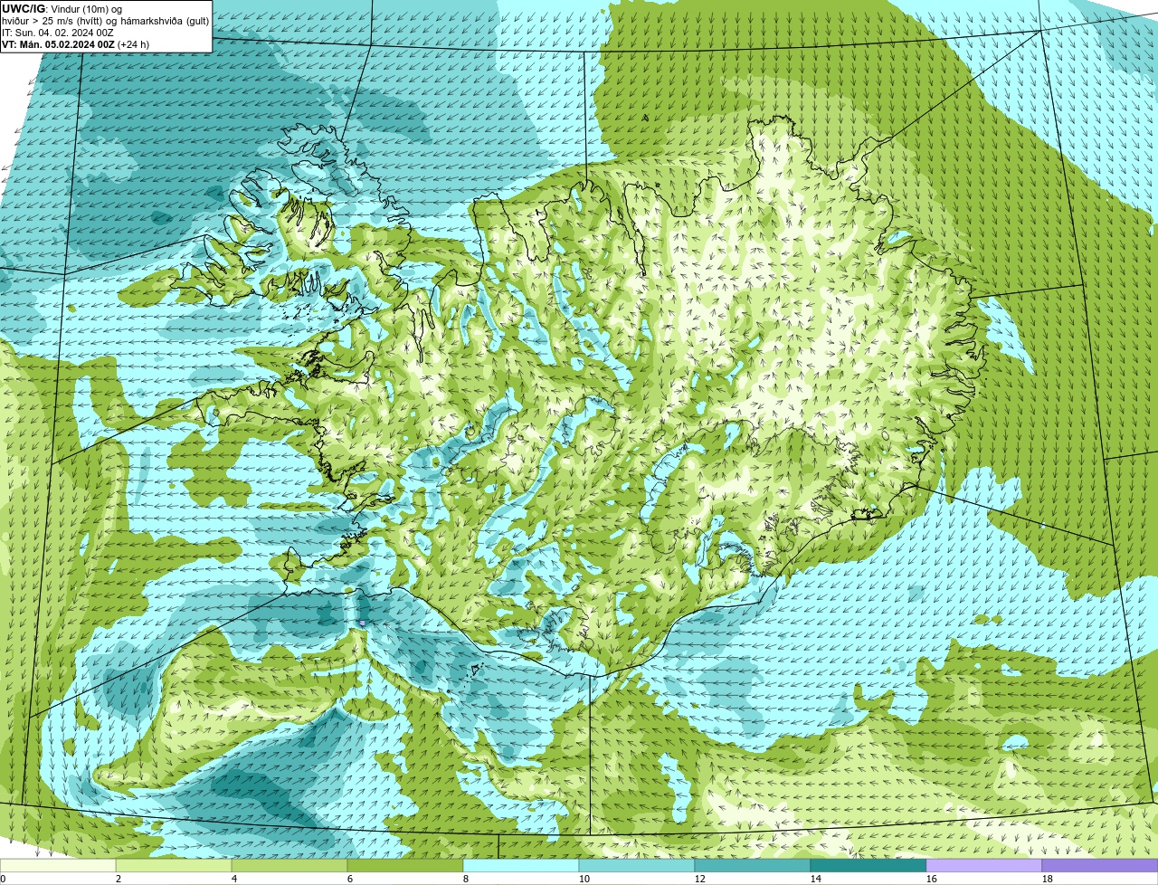The height and width of the screenshot is (885, 1158).
Task: Click the legend scale label '16'
Action: (x=931, y=879)
